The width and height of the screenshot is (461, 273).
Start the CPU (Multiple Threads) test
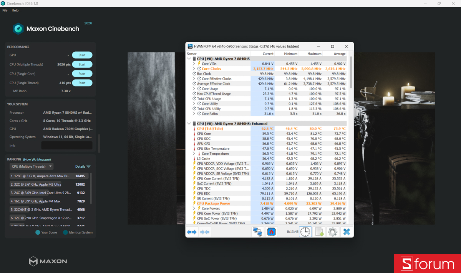click(x=82, y=64)
